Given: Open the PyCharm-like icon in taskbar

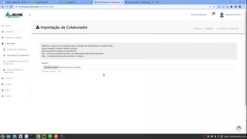Looking at the screenshot, I should (x=44, y=136).
